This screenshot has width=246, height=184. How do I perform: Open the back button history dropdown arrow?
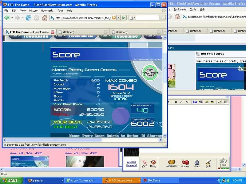point(12,18)
